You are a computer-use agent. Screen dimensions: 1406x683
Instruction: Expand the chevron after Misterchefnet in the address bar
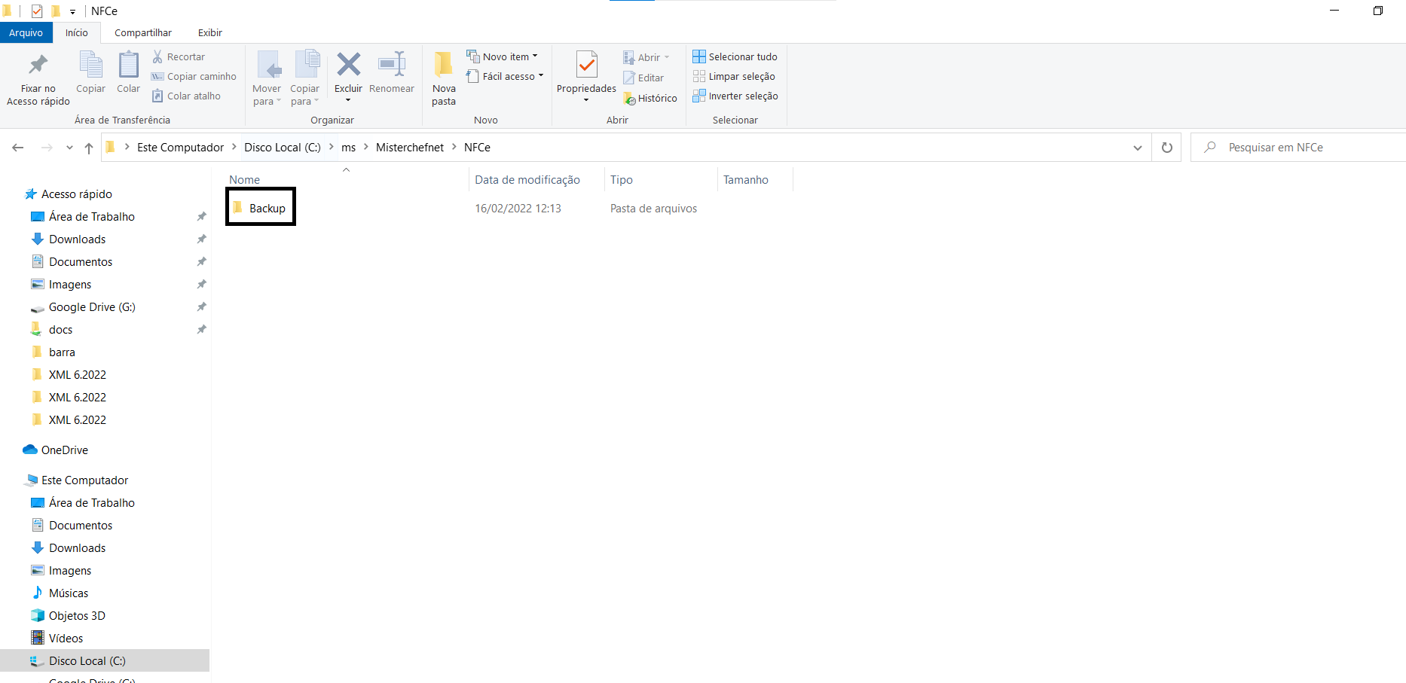454,147
